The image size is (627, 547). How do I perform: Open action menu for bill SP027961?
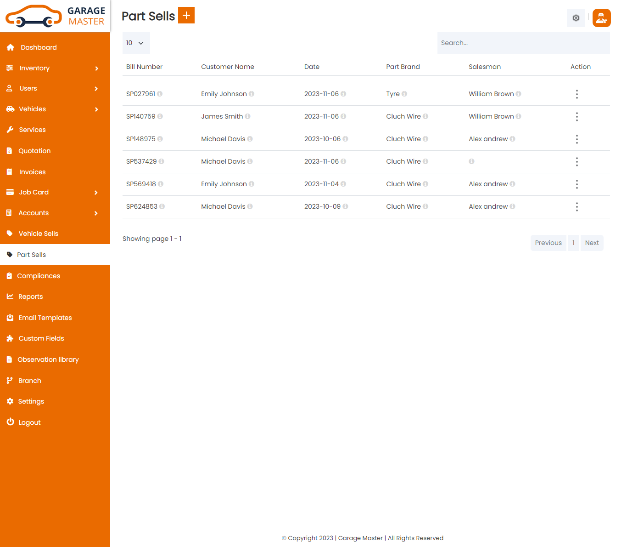click(577, 94)
